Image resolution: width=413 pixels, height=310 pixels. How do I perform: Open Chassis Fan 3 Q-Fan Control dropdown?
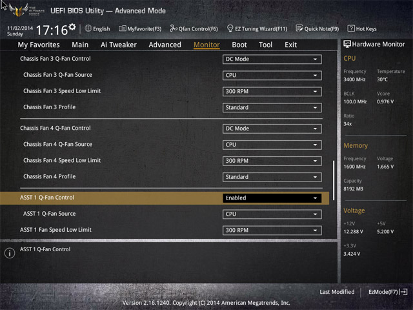[272, 59]
